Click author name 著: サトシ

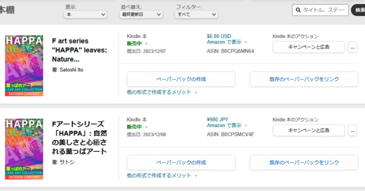point(63,162)
